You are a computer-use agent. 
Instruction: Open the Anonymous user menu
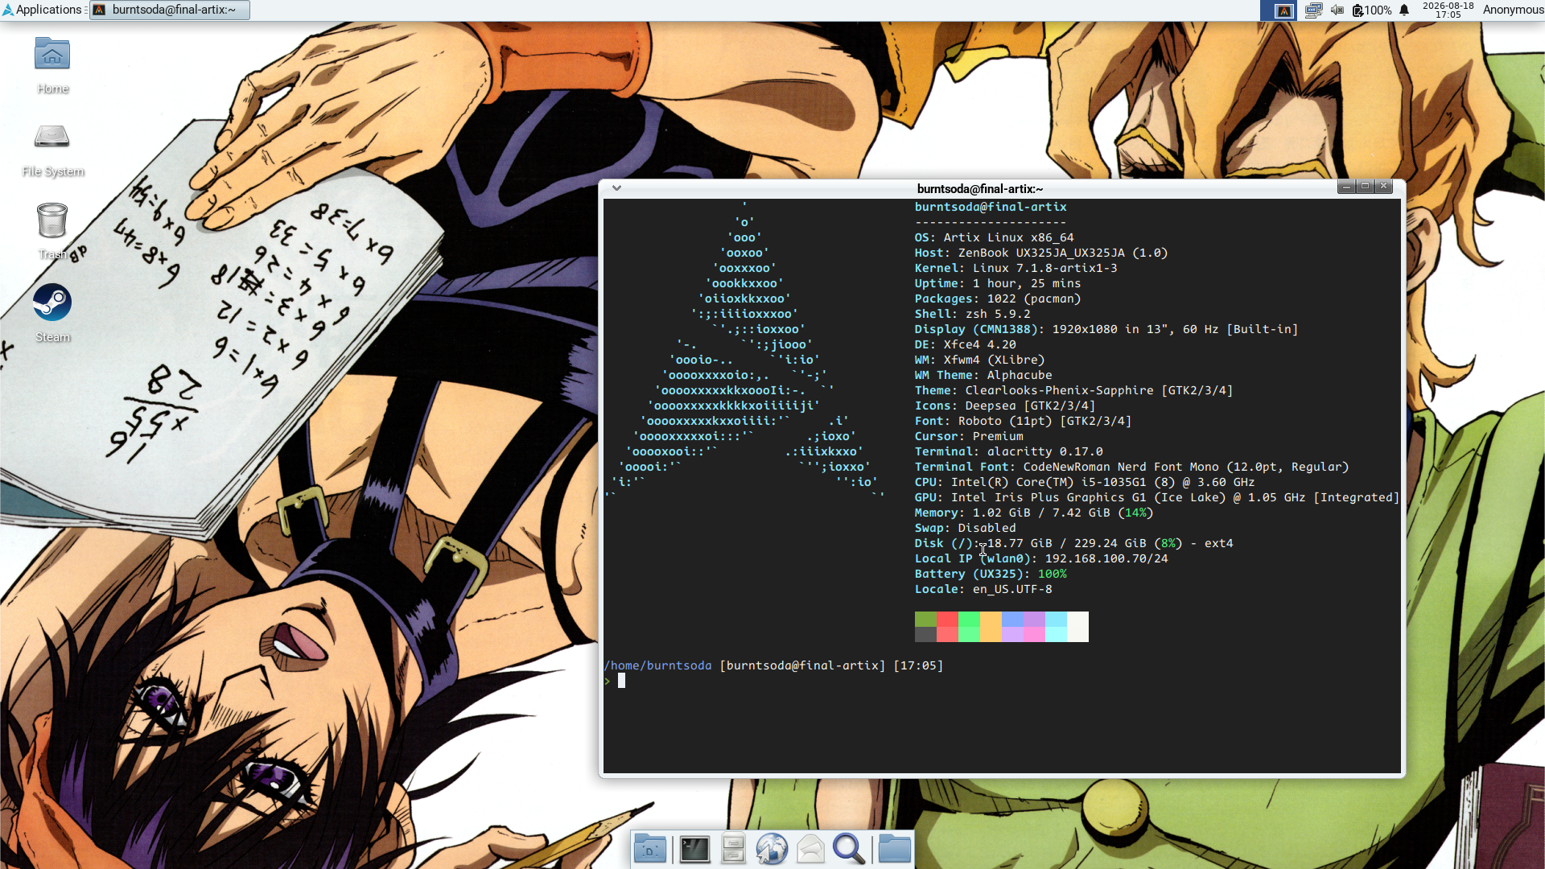pyautogui.click(x=1513, y=10)
